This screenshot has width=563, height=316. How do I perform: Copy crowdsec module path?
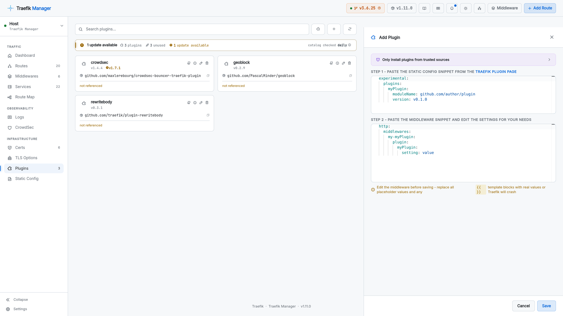(208, 76)
